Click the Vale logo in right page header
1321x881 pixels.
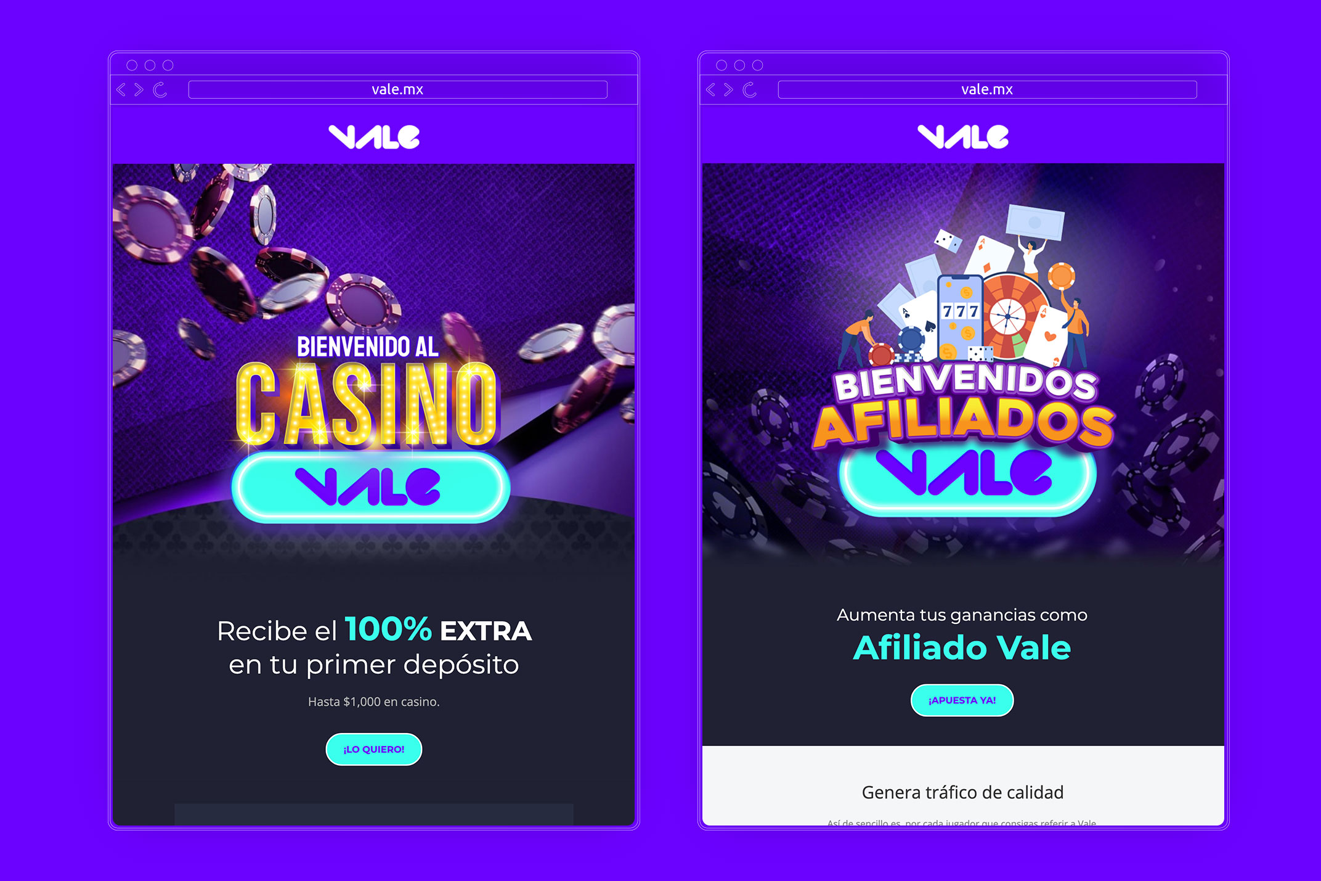click(963, 137)
